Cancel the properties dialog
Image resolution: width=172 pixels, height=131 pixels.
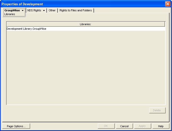[124, 126]
